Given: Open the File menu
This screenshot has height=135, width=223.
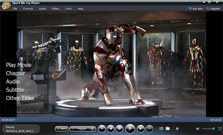Looking at the screenshot, I should point(15,9).
